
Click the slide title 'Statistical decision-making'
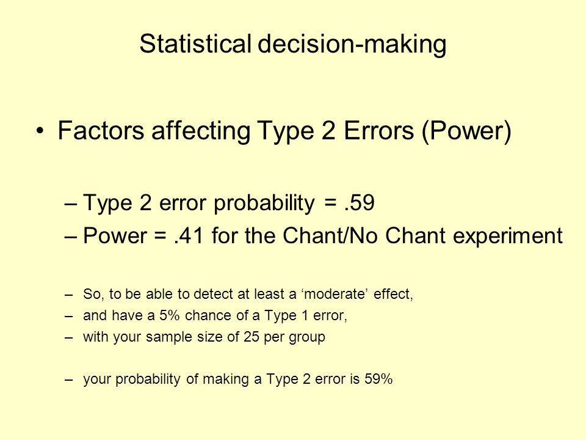click(x=292, y=45)
